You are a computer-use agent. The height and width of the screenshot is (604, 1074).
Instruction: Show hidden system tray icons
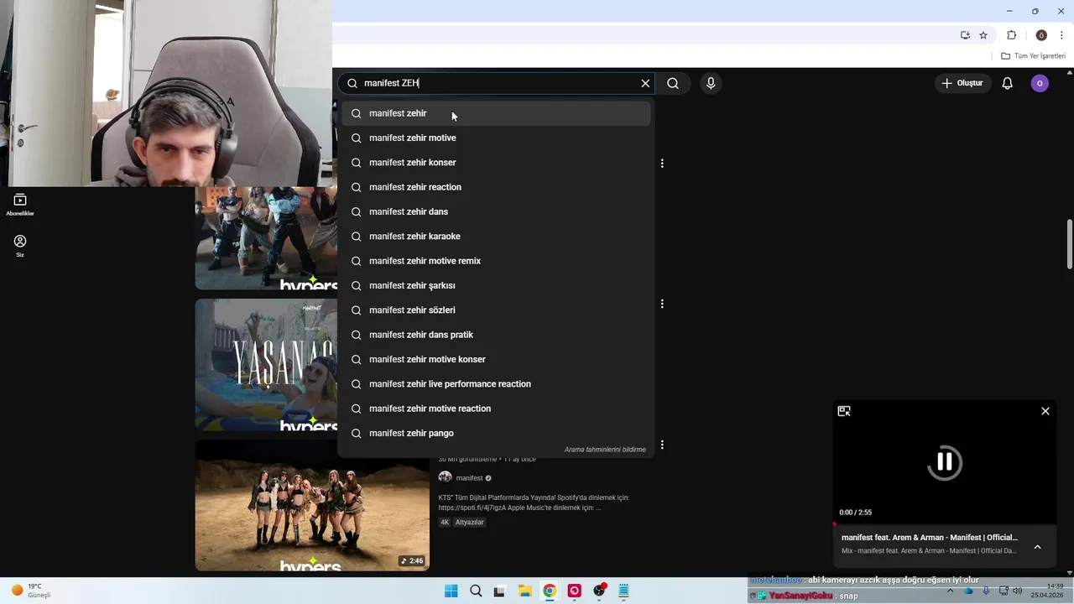click(x=950, y=591)
